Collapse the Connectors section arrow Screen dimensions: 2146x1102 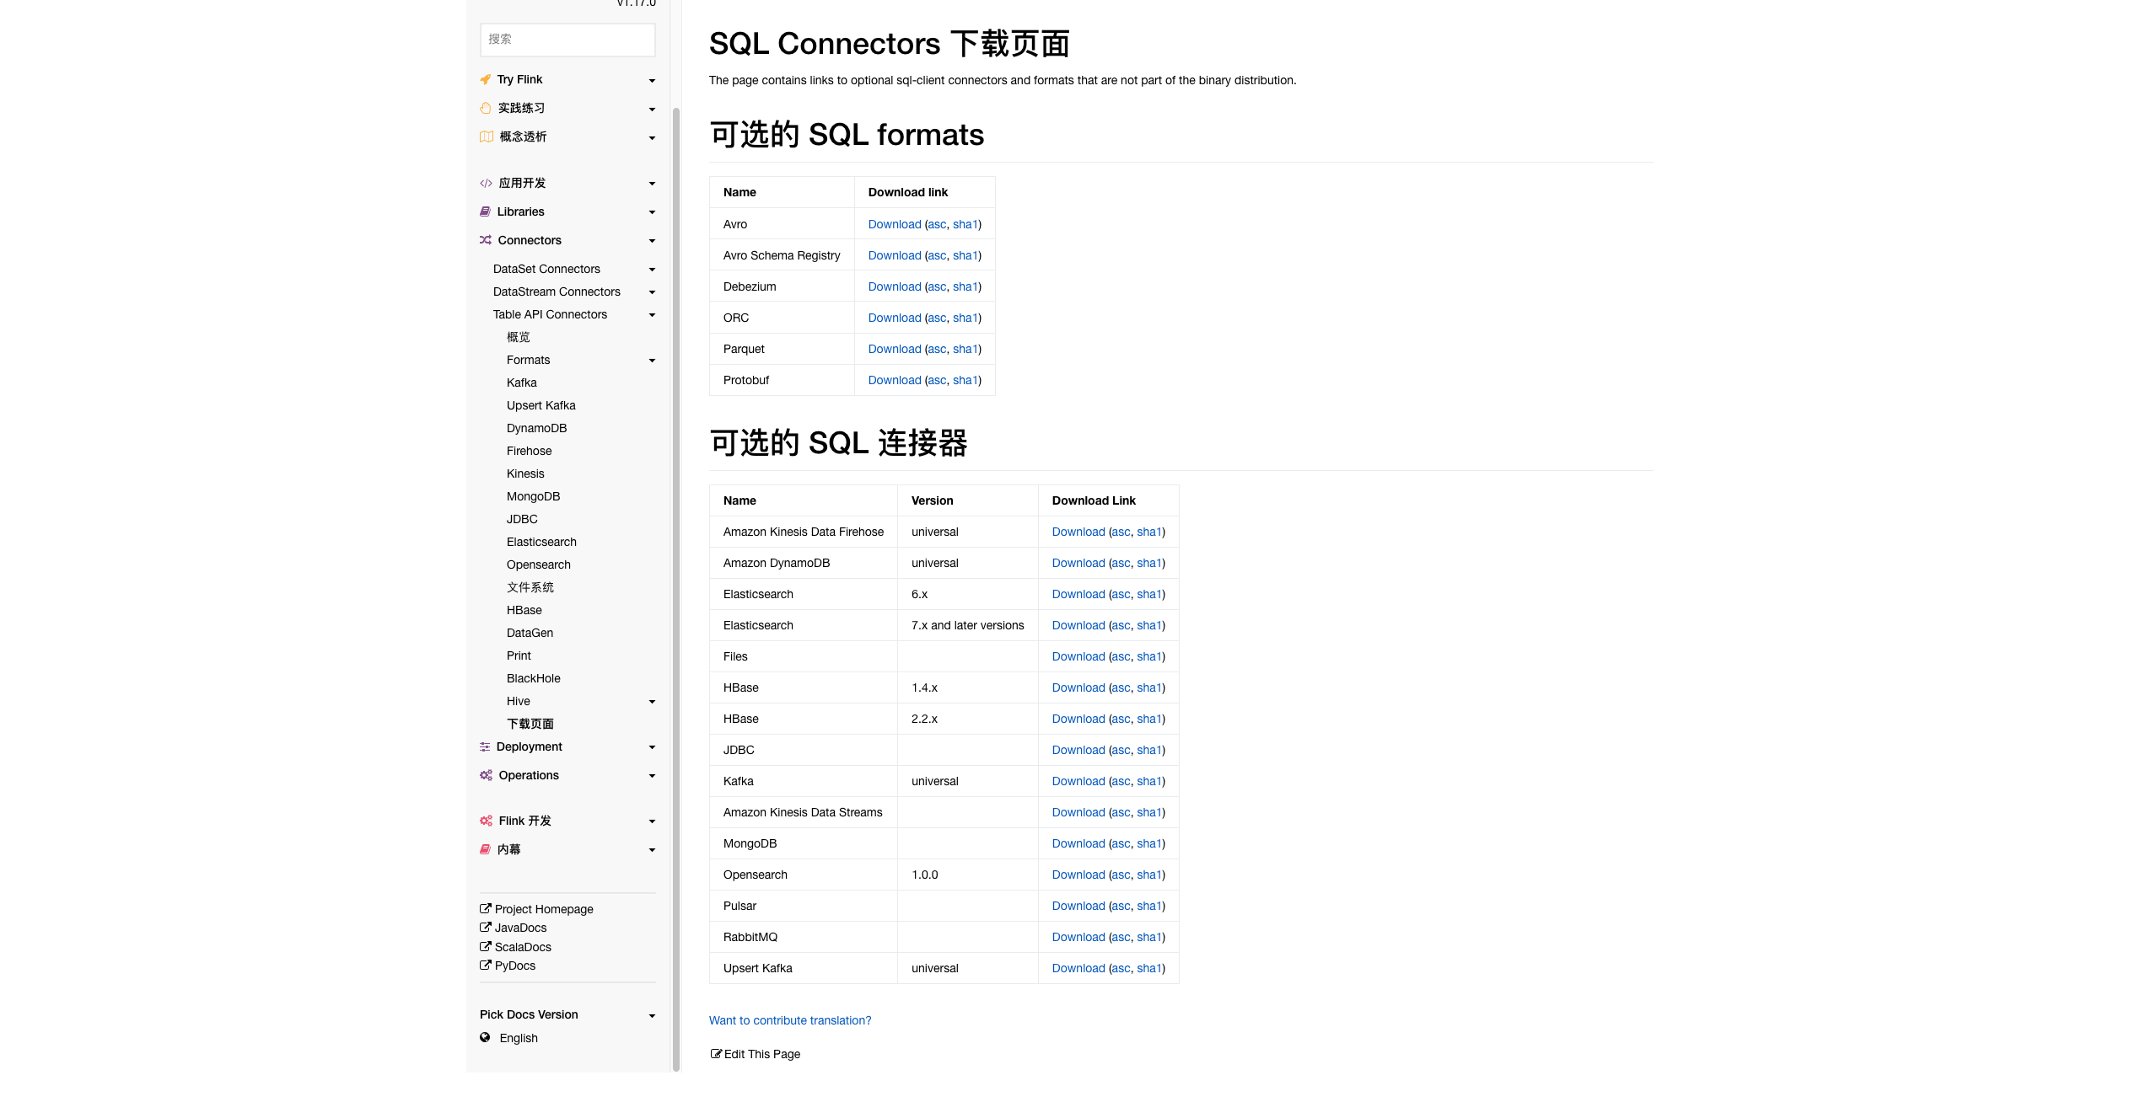click(652, 241)
